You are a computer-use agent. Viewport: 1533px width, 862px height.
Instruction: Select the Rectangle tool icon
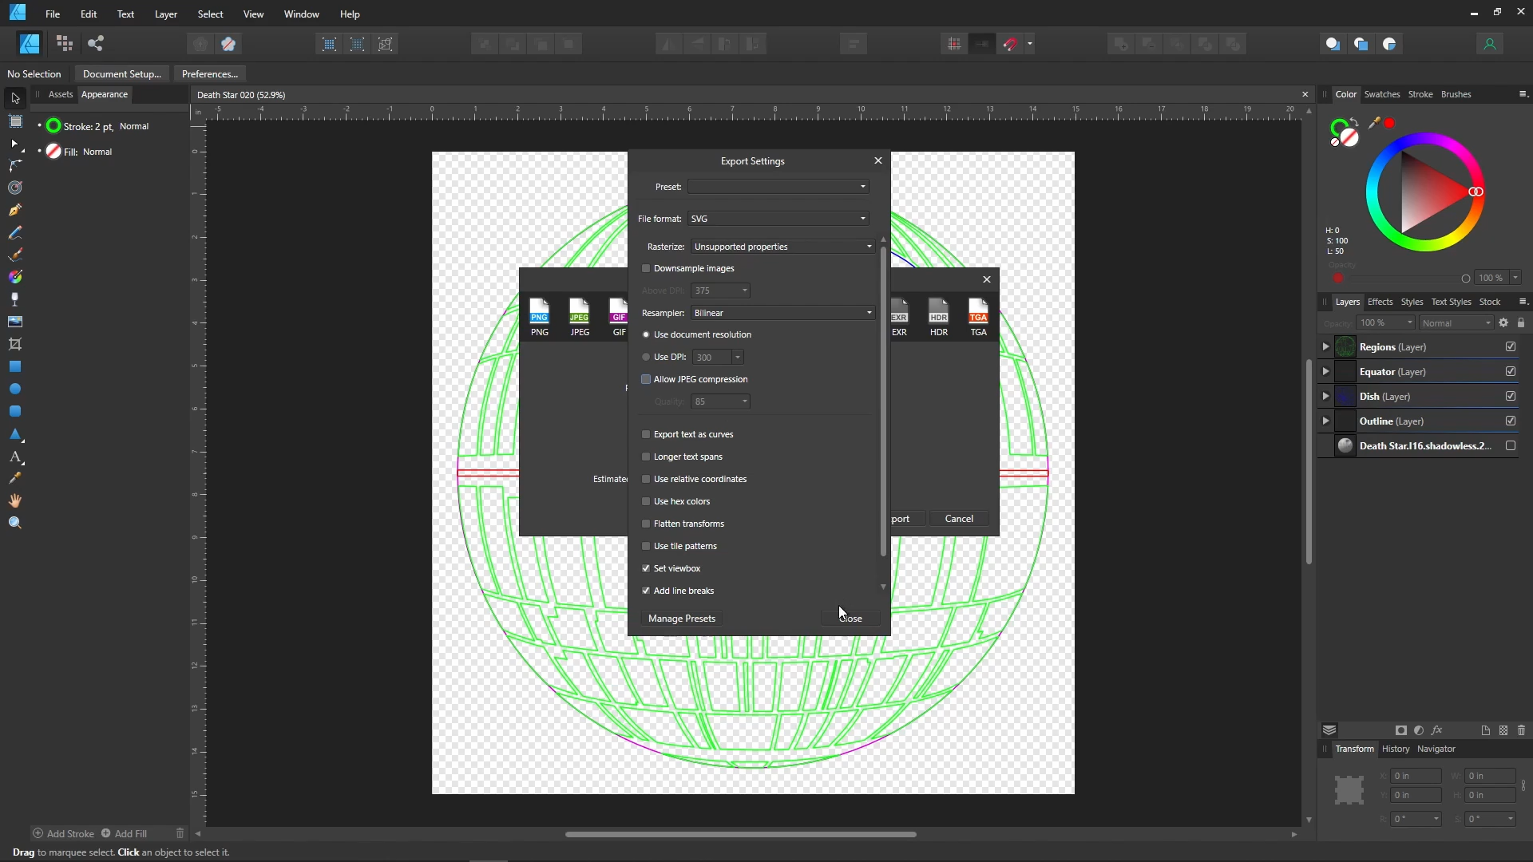(x=14, y=366)
